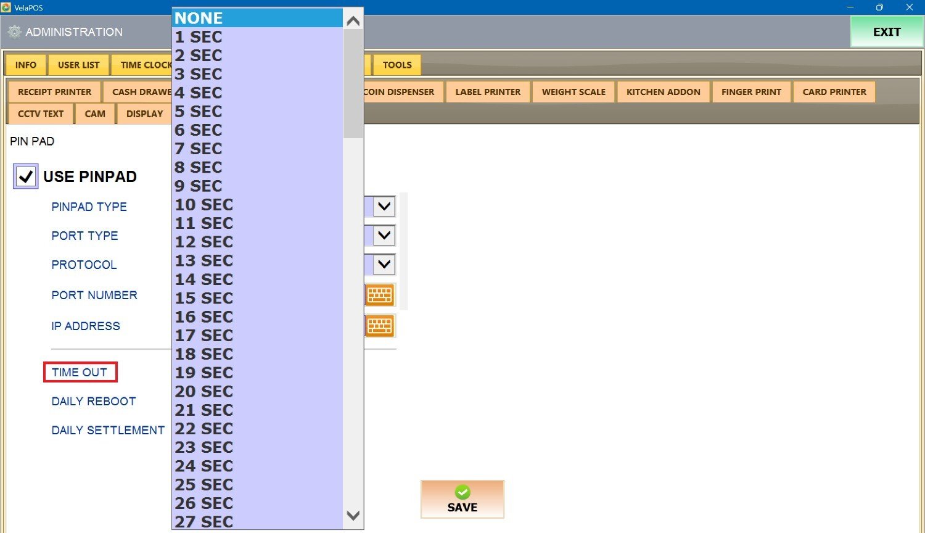Click the VelaPOS app icon in title bar
The image size is (925, 533).
coord(6,7)
